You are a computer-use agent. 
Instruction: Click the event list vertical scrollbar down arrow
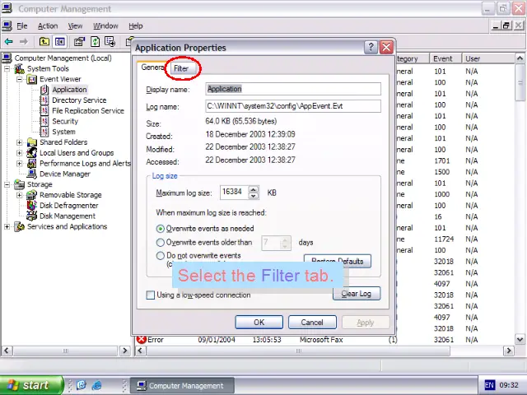pos(520,339)
